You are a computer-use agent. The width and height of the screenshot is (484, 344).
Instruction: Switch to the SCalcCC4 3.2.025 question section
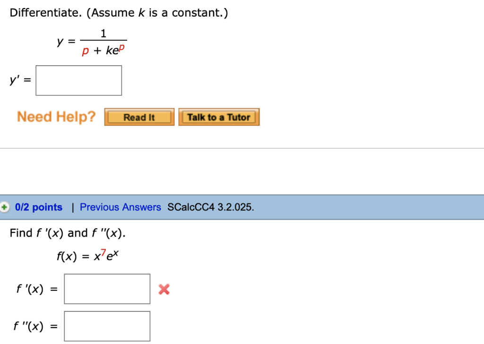[210, 207]
